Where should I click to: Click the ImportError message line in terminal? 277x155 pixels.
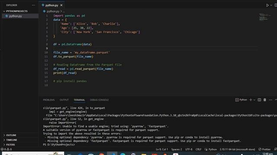click(106, 126)
